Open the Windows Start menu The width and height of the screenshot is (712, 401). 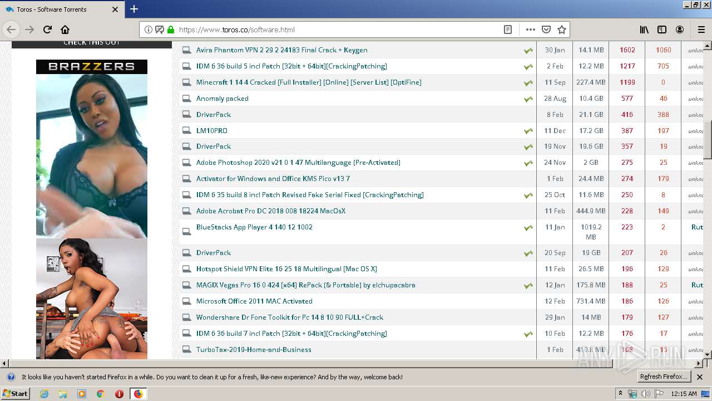coord(16,393)
